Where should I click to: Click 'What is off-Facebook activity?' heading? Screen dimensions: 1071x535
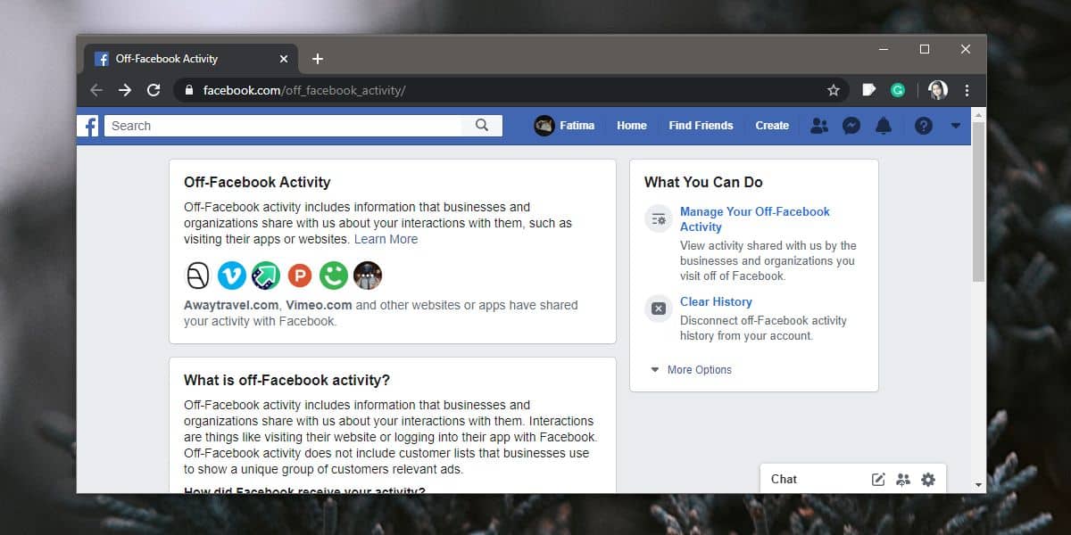coord(287,380)
